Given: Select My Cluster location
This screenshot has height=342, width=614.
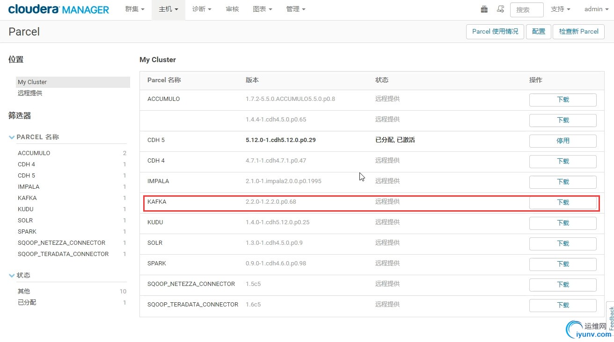Looking at the screenshot, I should (73, 82).
